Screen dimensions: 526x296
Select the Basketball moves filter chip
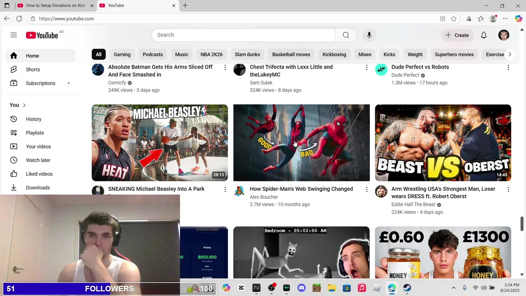point(291,54)
